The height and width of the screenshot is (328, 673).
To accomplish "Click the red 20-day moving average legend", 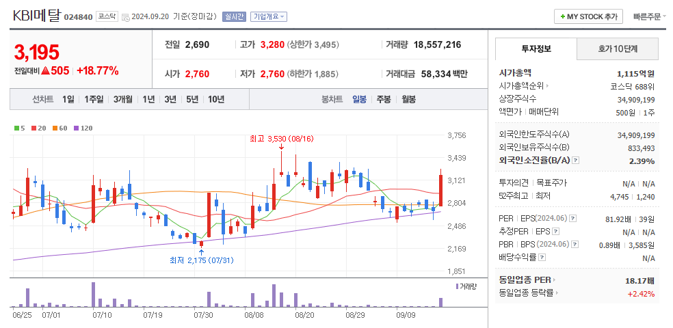I will pyautogui.click(x=38, y=128).
